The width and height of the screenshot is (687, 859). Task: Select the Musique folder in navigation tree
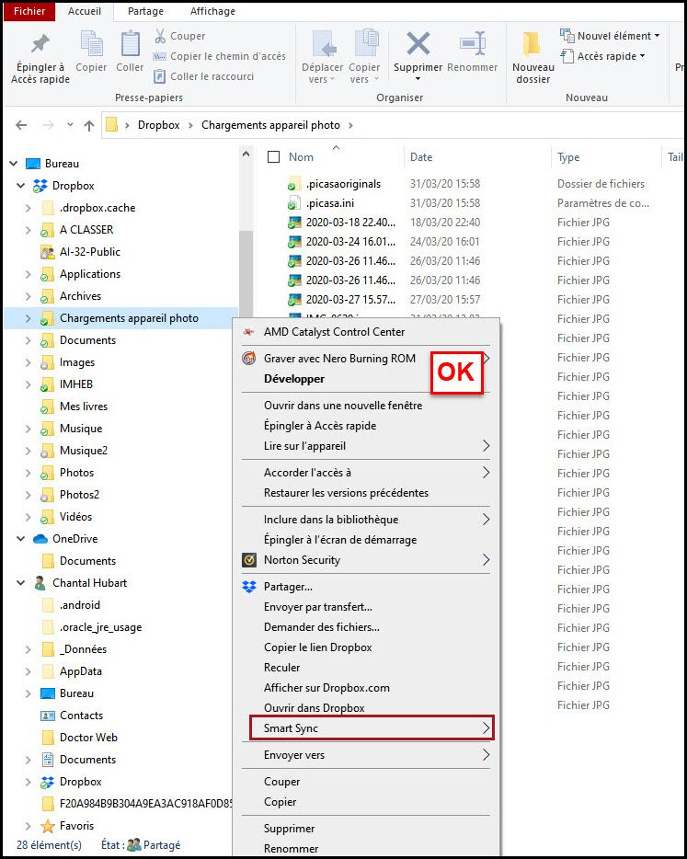[81, 429]
